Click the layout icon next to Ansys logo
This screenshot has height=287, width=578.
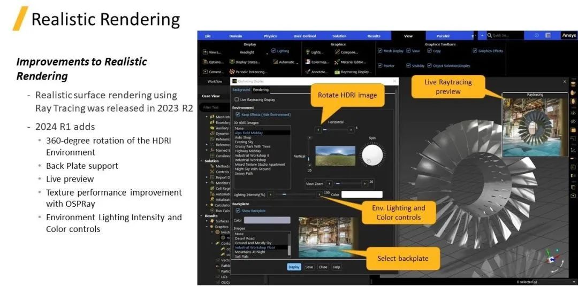tap(548, 36)
